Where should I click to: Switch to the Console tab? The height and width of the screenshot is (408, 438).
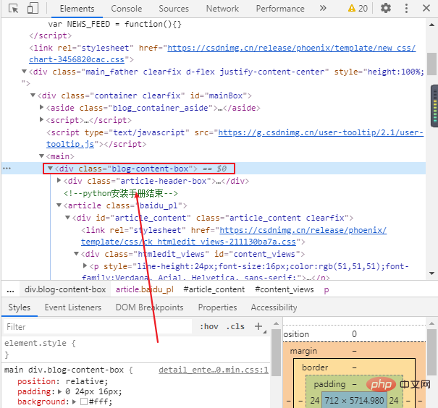[x=127, y=9]
